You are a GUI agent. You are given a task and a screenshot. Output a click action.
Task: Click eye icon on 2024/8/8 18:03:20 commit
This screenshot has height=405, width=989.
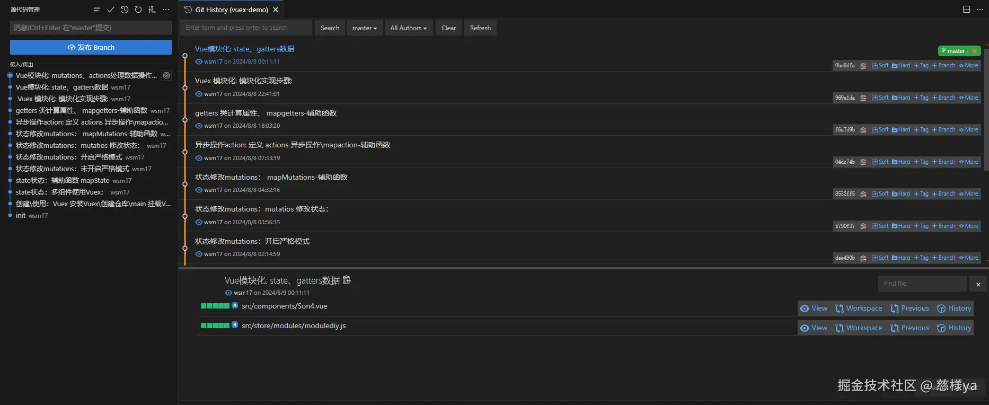pyautogui.click(x=199, y=126)
